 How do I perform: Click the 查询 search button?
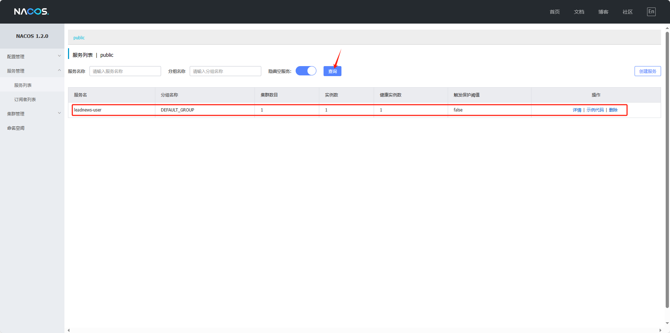pos(332,71)
